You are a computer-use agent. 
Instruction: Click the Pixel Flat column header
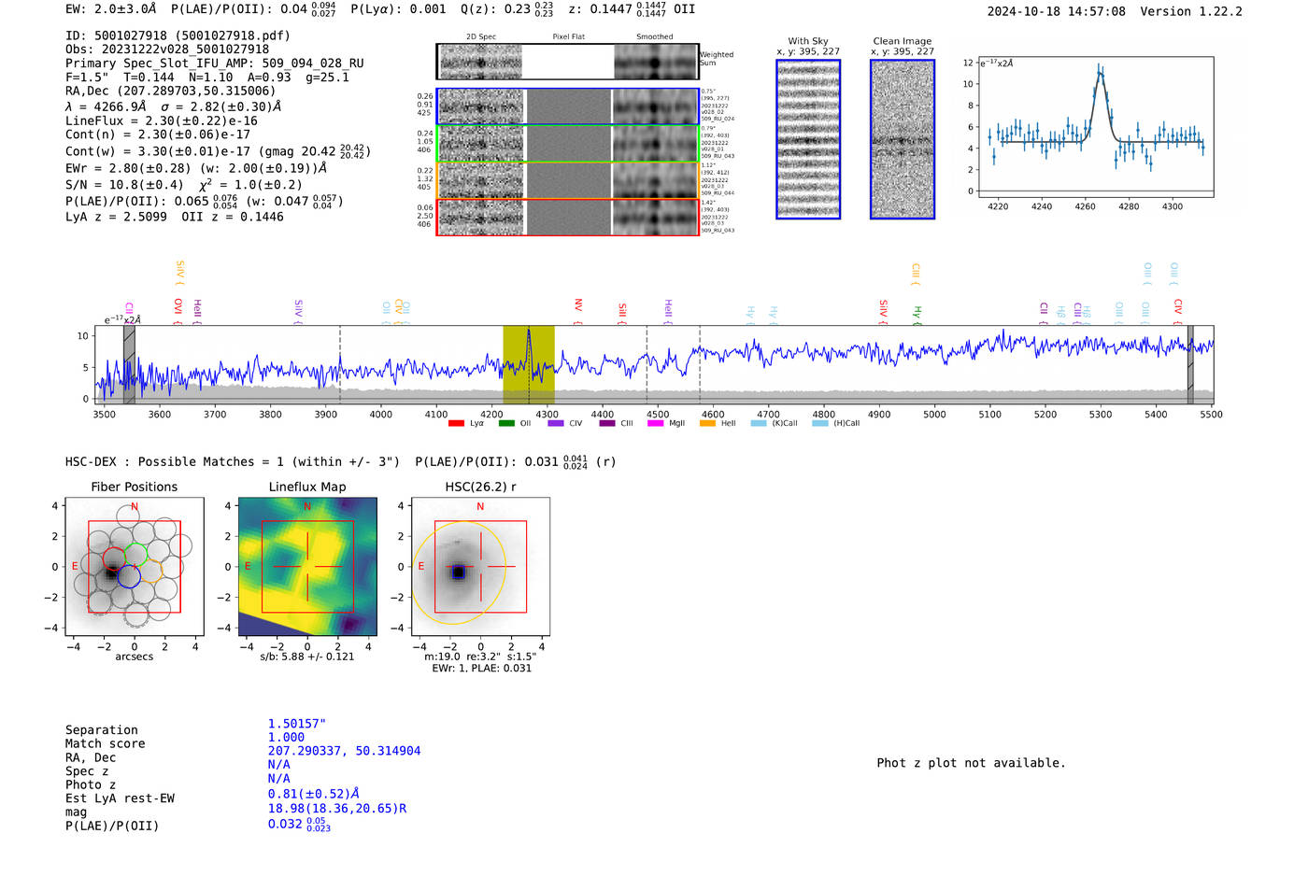pyautogui.click(x=568, y=37)
